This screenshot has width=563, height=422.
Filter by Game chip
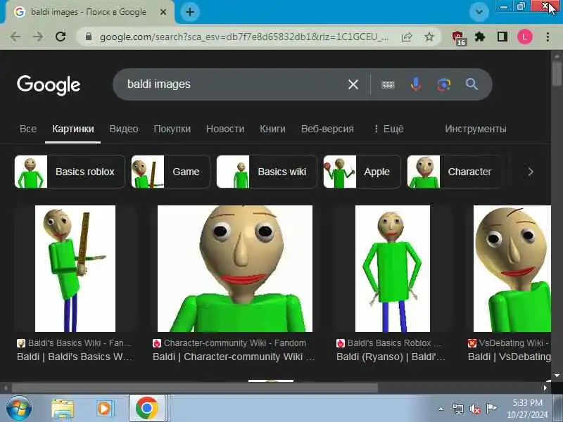click(x=170, y=172)
